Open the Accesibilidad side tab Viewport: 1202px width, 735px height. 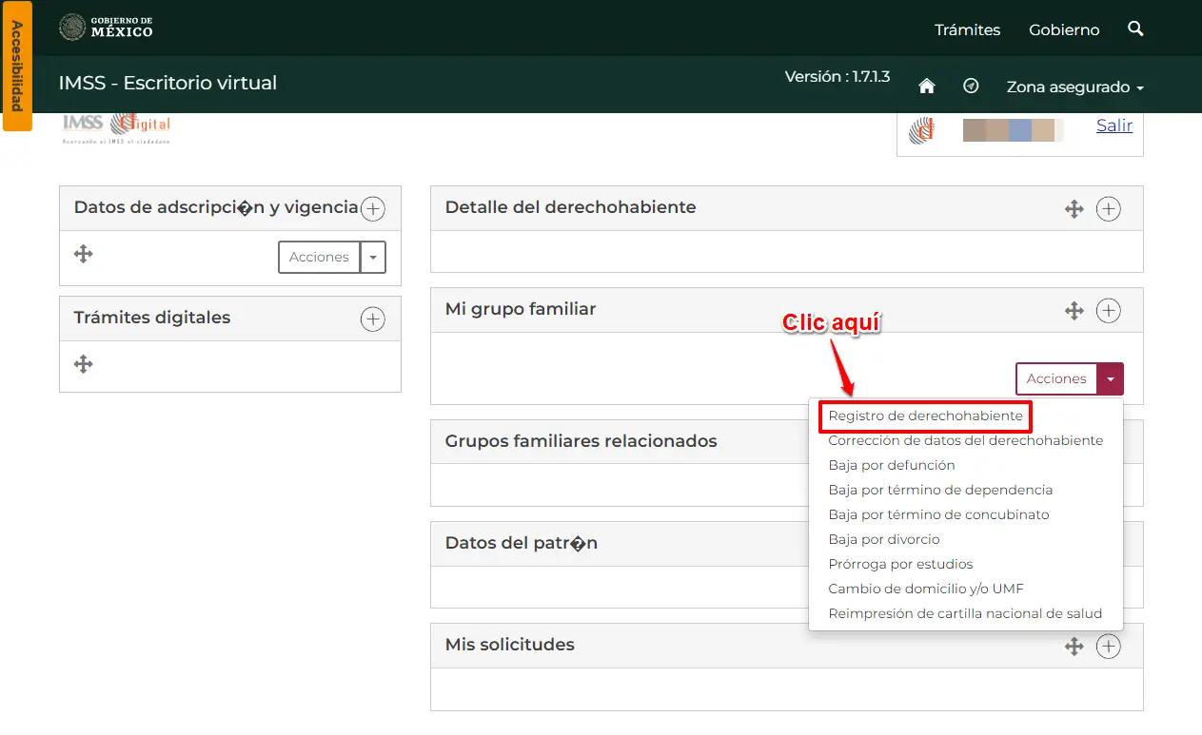pos(17,66)
